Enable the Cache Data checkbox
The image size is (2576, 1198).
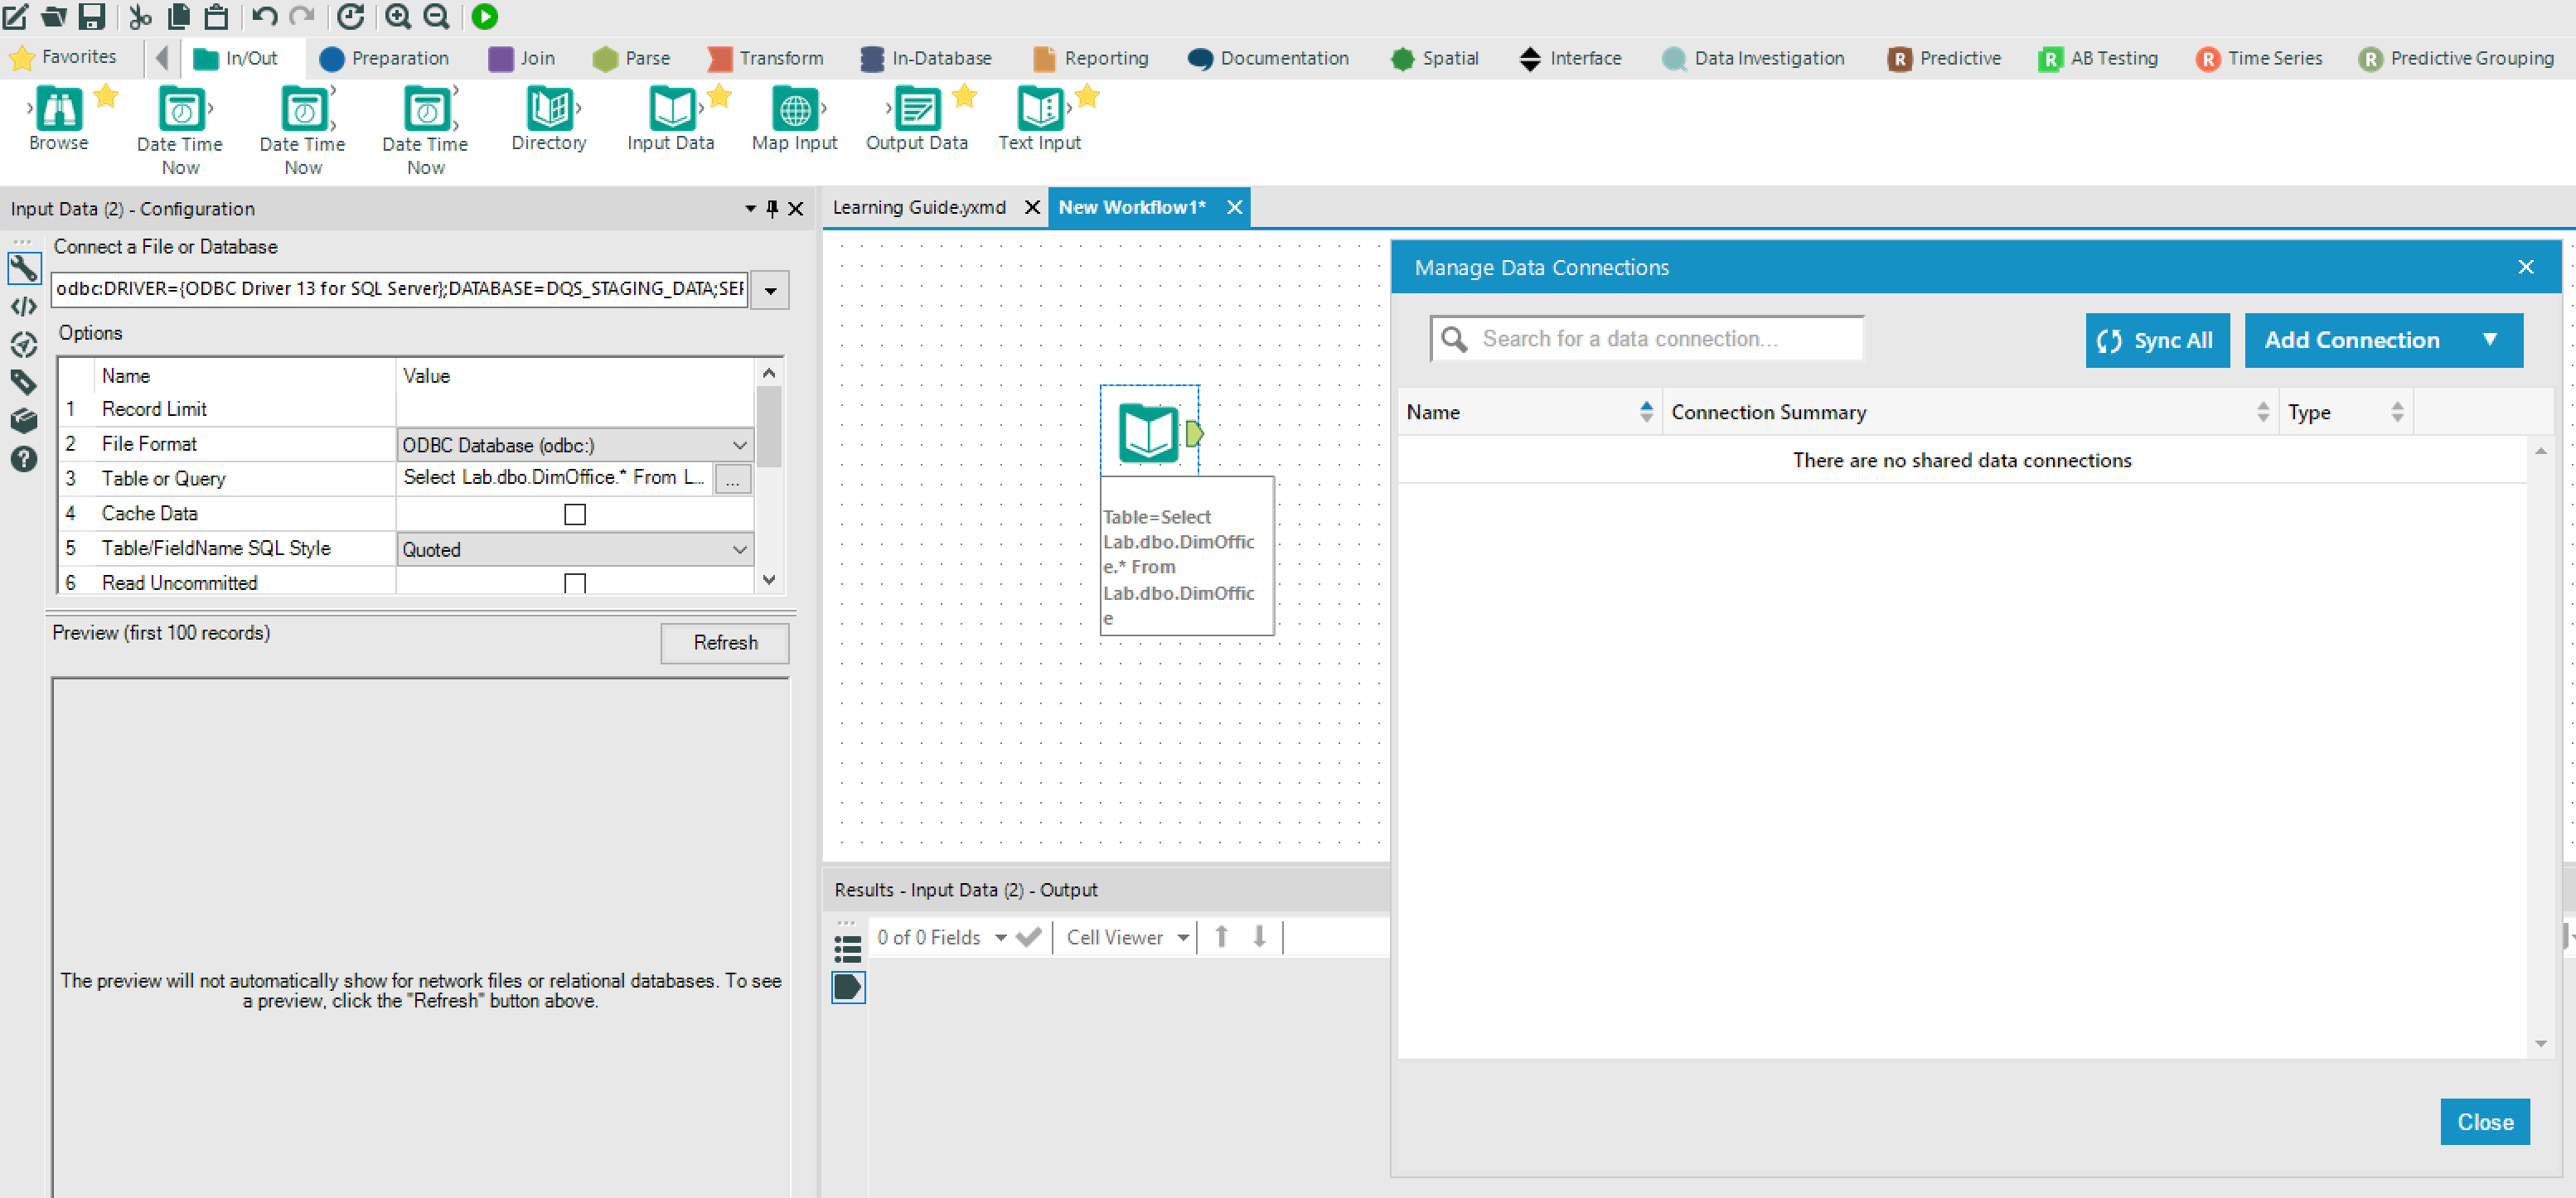(x=574, y=514)
